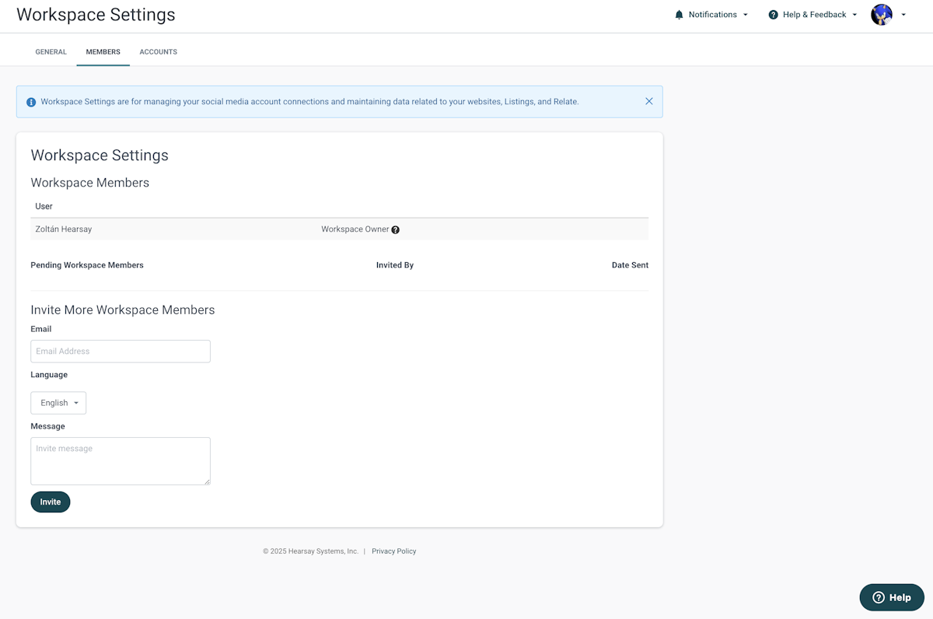The width and height of the screenshot is (933, 619).
Task: Click the info icon in the blue banner
Action: [31, 102]
